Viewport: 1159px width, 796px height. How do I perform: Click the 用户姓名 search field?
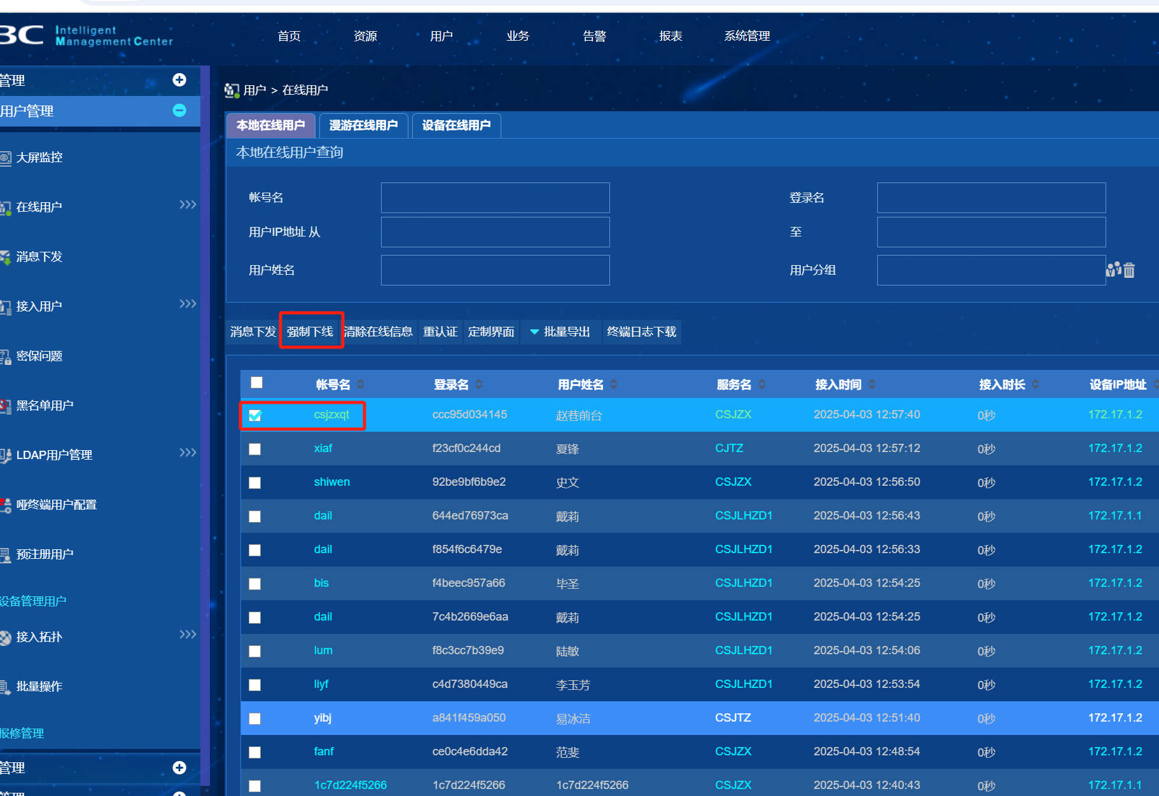(x=495, y=270)
